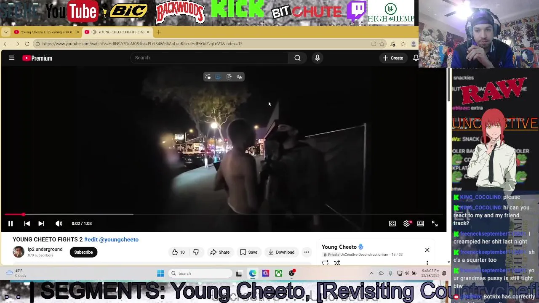Start voice search with the microphone
Image resolution: width=539 pixels, height=303 pixels.
tap(318, 58)
